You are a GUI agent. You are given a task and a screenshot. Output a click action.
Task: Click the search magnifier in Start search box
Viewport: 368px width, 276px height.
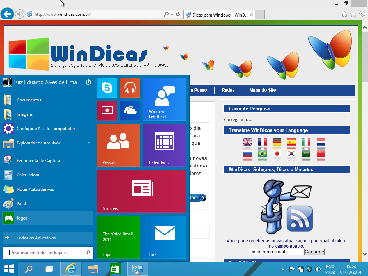[x=88, y=253]
